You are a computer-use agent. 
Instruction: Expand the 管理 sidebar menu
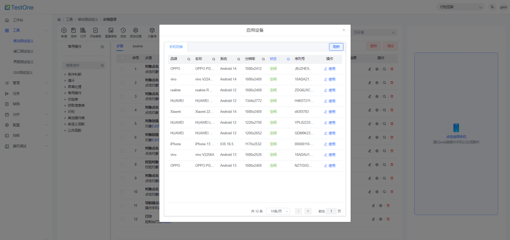[26, 83]
